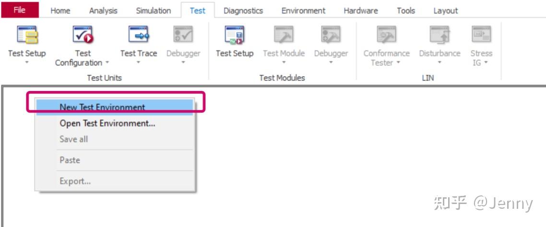Screen dimensions: 546x227
Task: Select the Layout ribbon tab
Action: [x=445, y=11]
